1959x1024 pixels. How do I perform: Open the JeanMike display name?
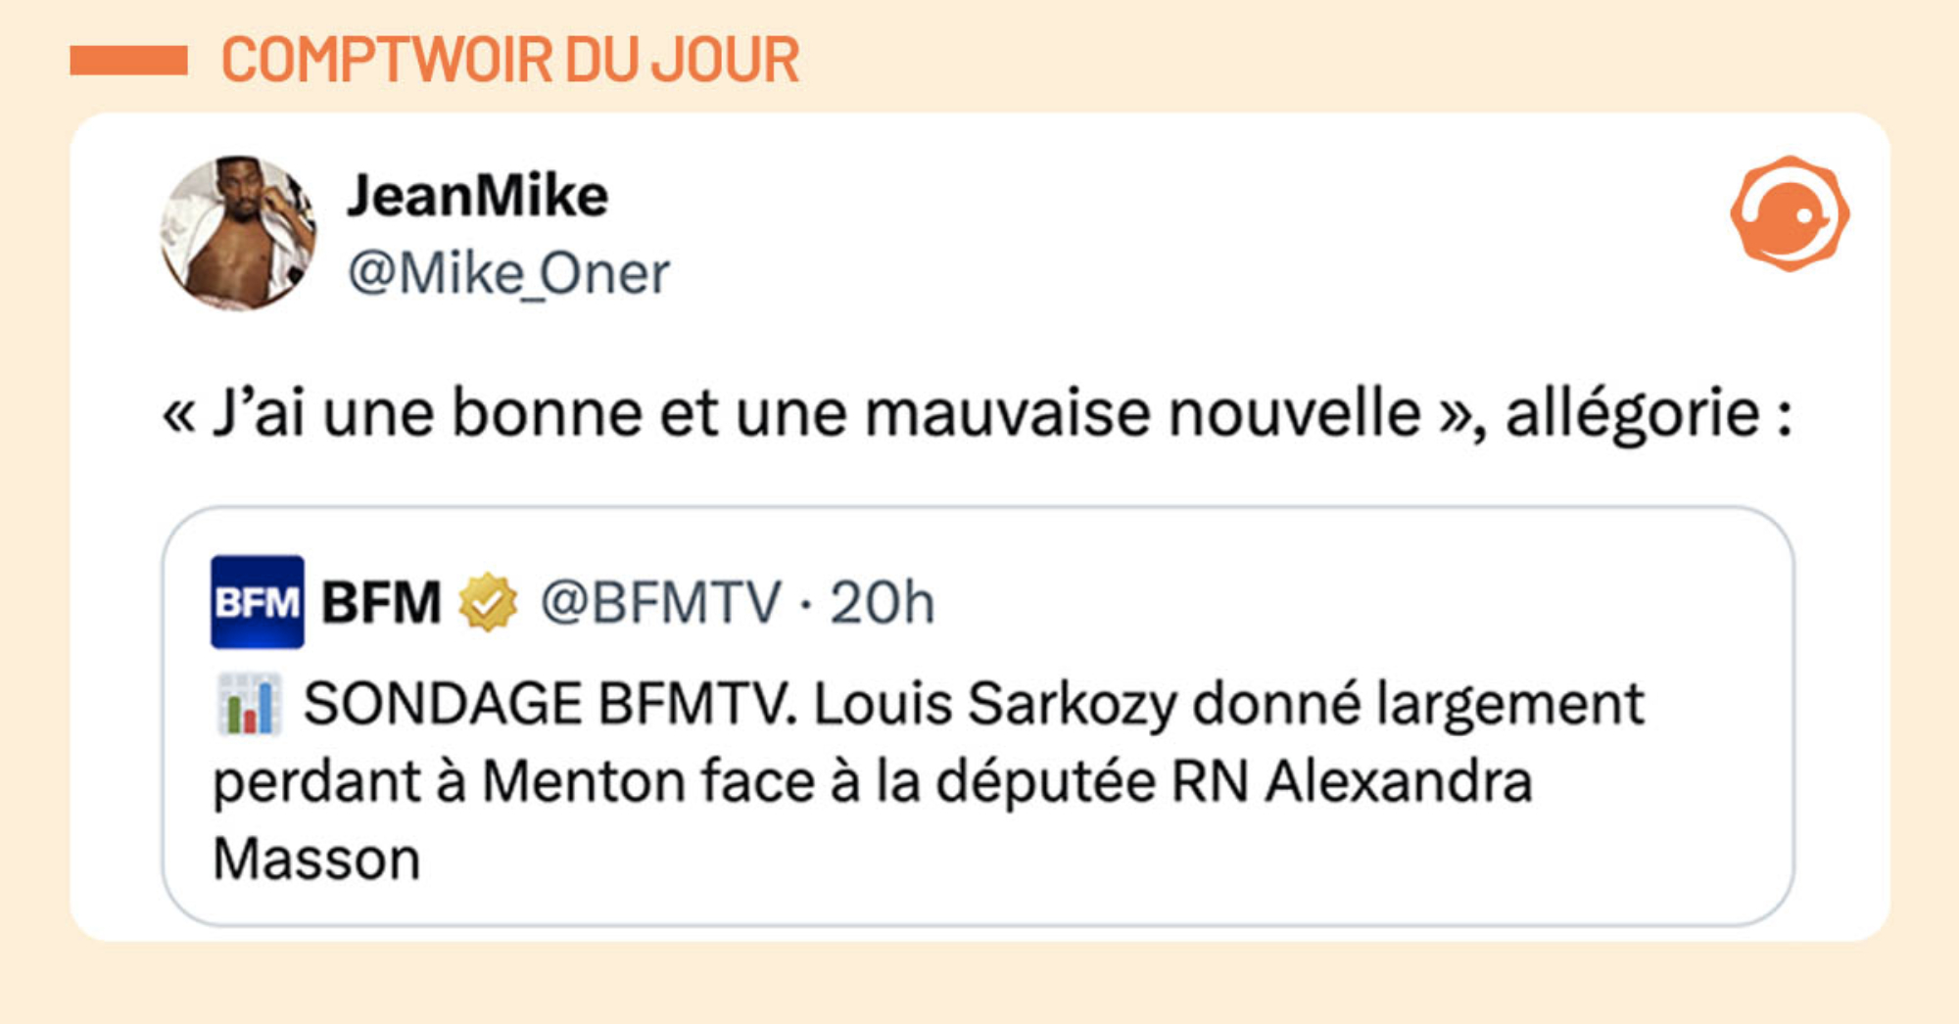[x=478, y=196]
